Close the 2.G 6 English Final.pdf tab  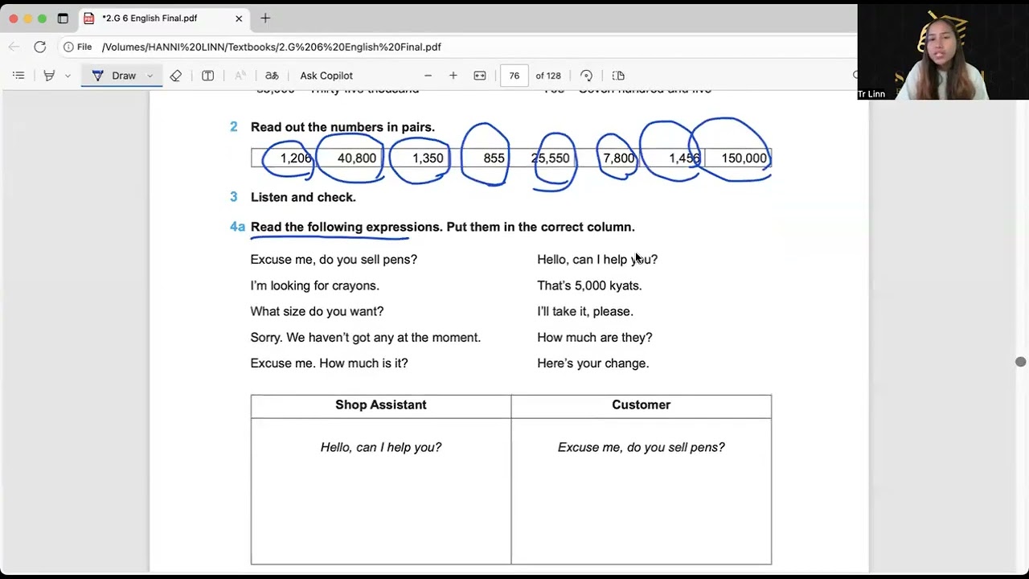[x=239, y=18]
